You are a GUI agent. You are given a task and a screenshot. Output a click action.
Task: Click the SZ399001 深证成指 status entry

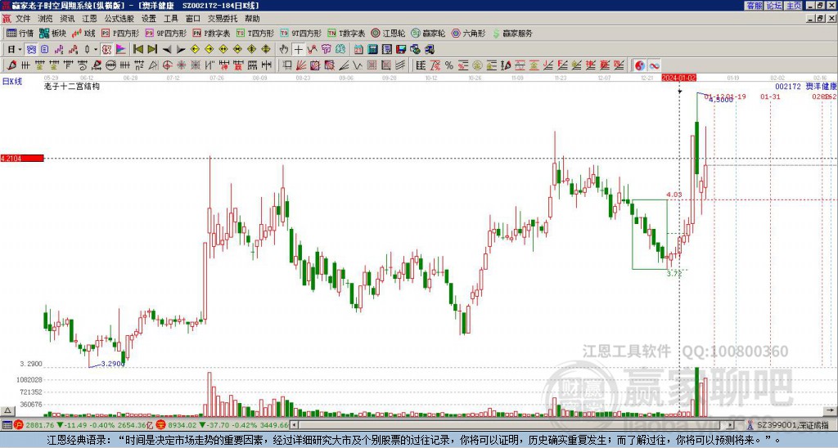(x=792, y=425)
